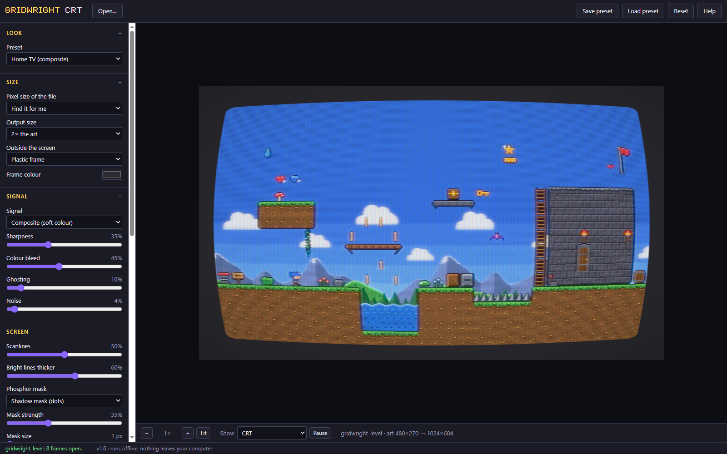Open the Output size dropdown
This screenshot has height=454, width=727.
[64, 134]
